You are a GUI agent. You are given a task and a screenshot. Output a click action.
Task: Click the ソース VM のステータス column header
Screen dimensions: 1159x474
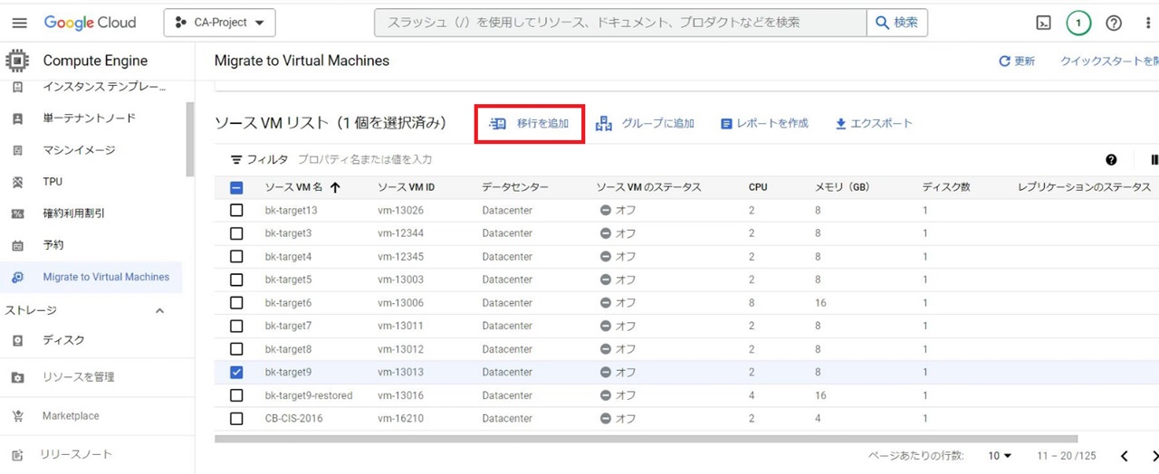click(x=649, y=187)
